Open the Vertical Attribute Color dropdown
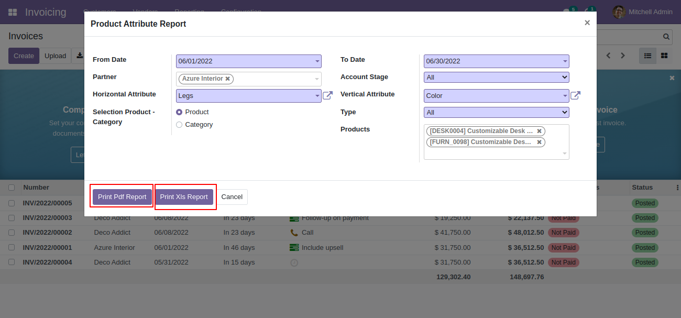 [x=565, y=96]
